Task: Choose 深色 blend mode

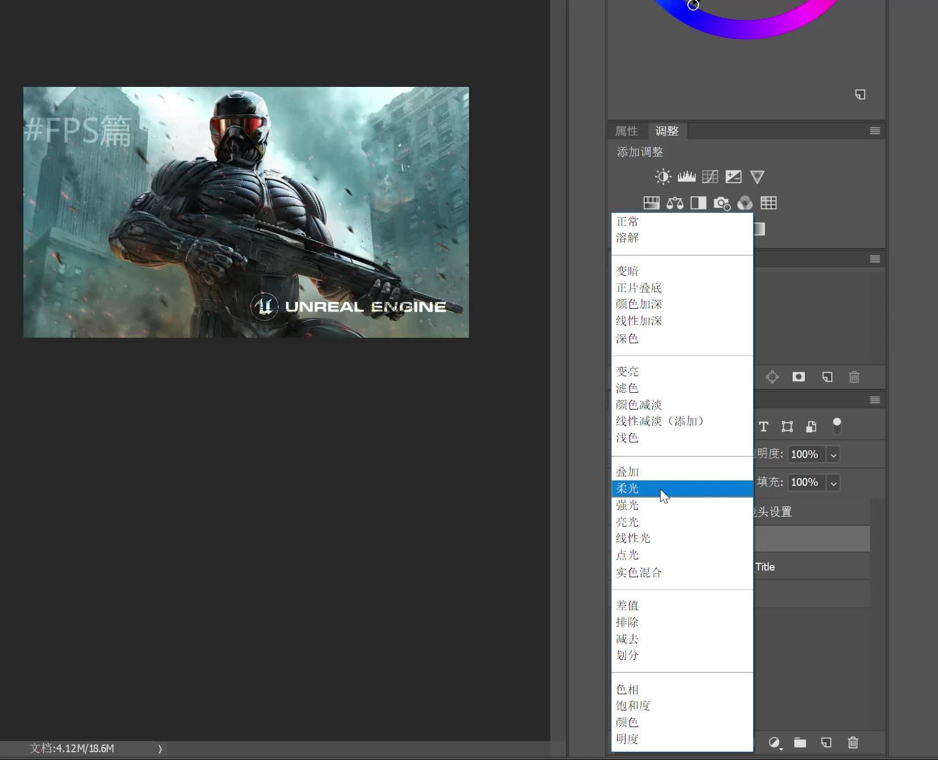Action: (682, 339)
